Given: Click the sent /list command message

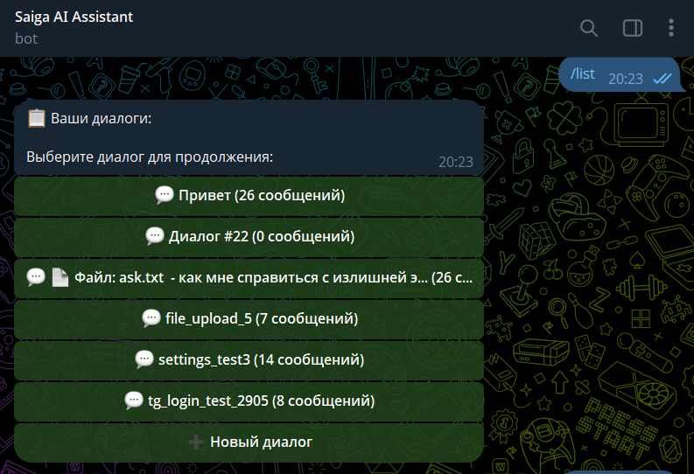Looking at the screenshot, I should (583, 74).
